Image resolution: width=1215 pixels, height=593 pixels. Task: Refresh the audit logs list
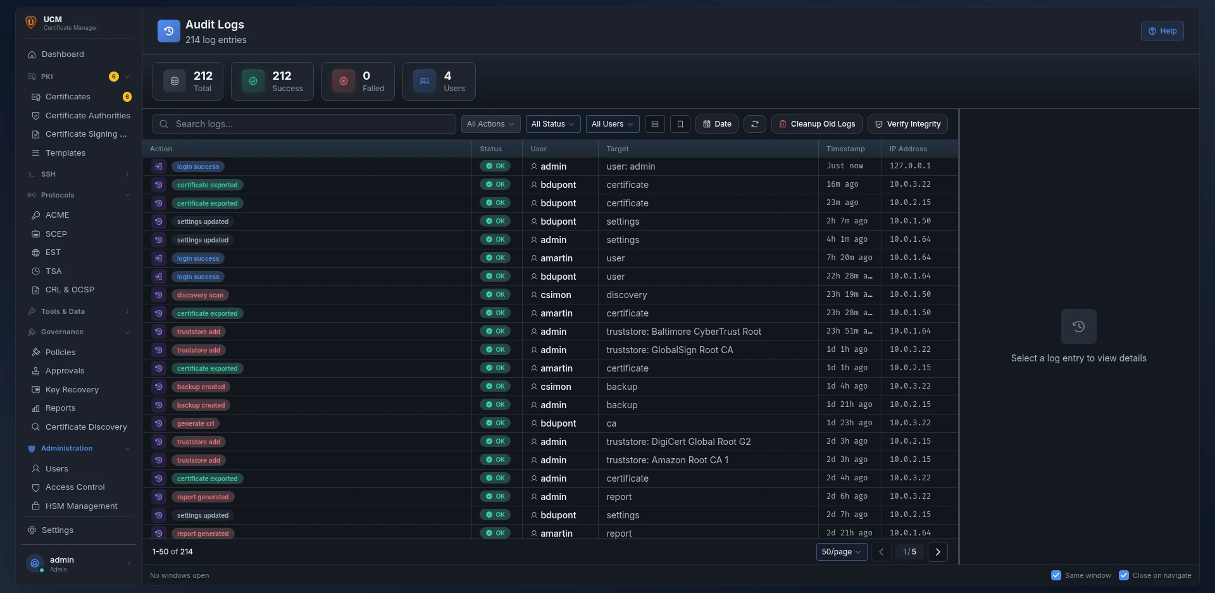[755, 124]
